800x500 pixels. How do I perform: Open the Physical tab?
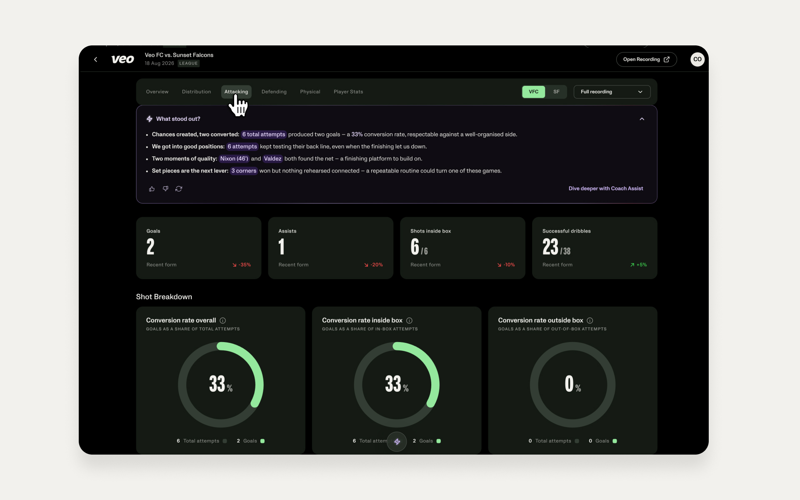pyautogui.click(x=310, y=92)
